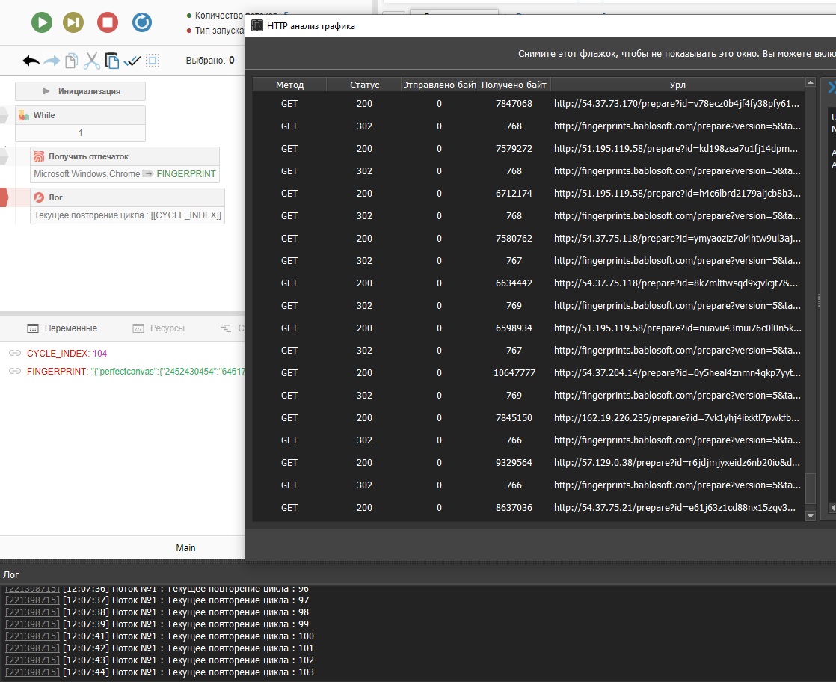Click the black Undo arrow
836x682 pixels.
[x=31, y=61]
